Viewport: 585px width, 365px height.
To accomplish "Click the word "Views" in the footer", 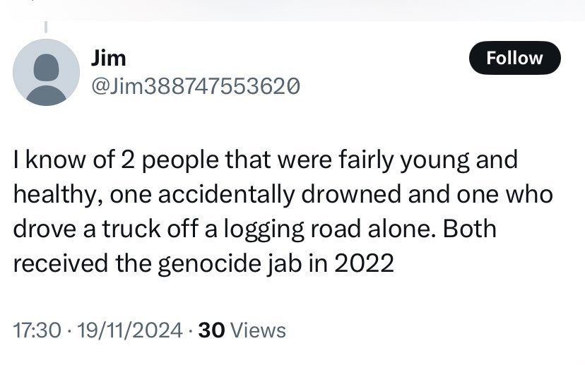I will 259,329.
